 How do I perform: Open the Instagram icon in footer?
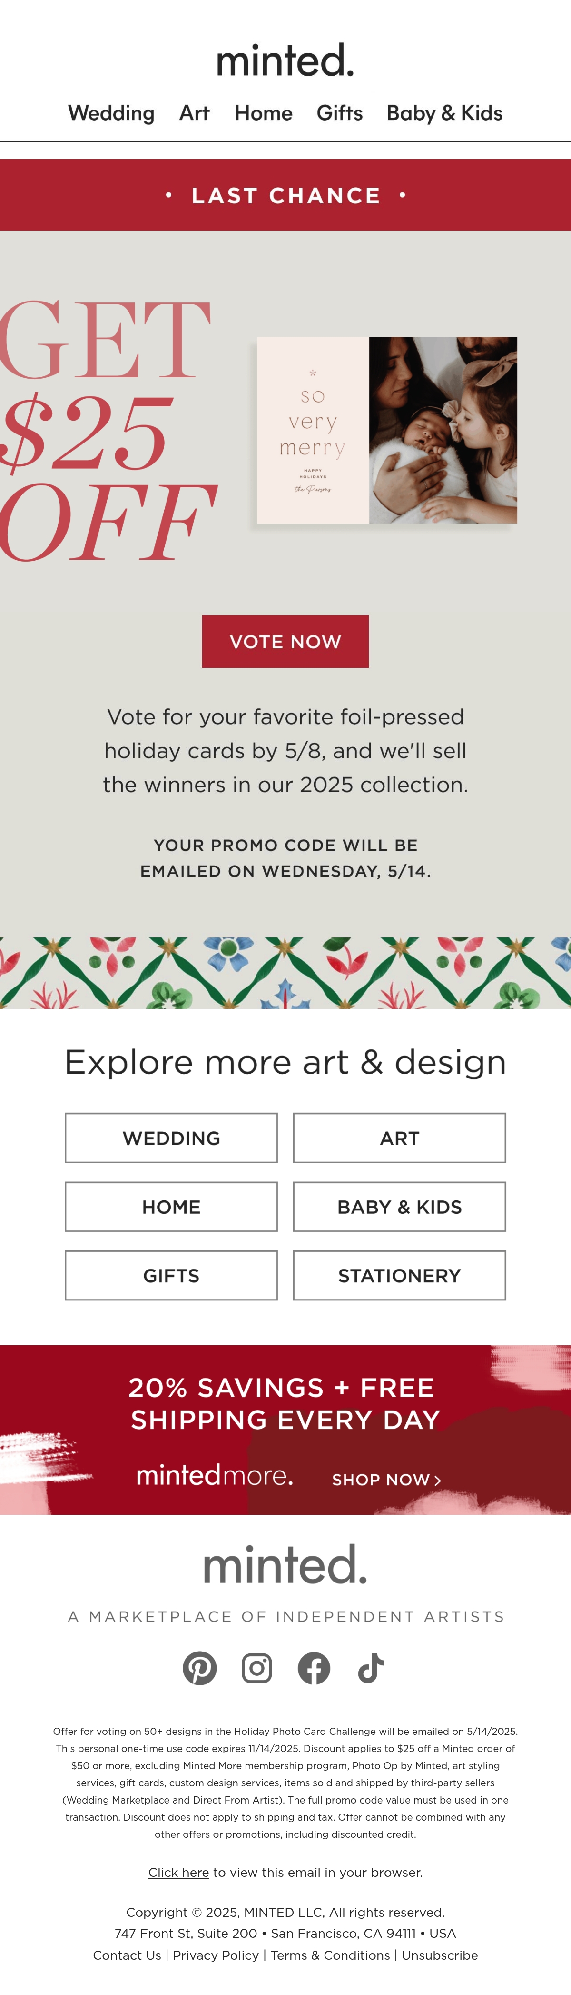point(257,1667)
